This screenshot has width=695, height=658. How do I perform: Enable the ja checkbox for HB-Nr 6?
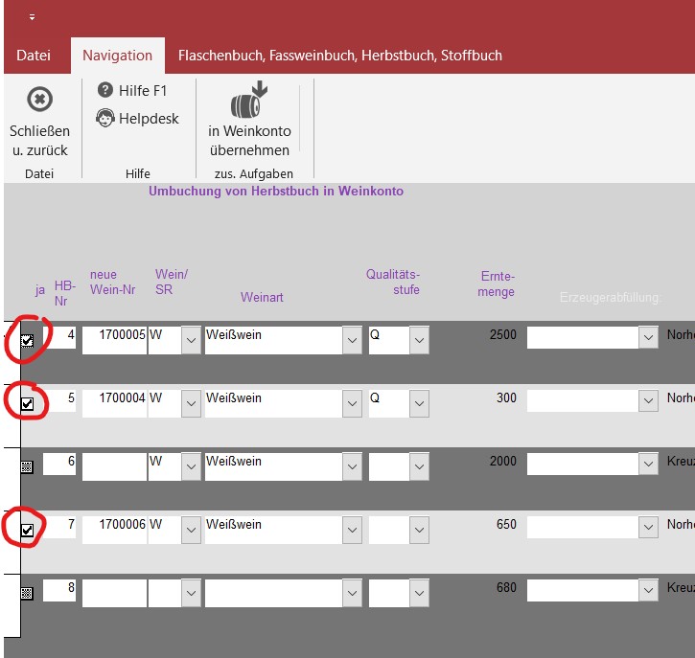27,466
